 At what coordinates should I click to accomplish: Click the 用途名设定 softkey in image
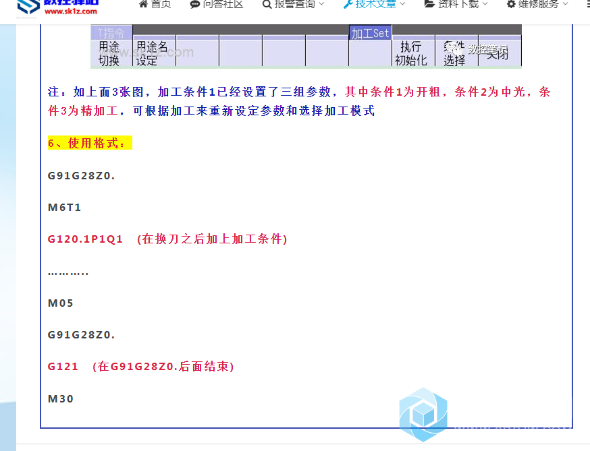click(x=153, y=53)
